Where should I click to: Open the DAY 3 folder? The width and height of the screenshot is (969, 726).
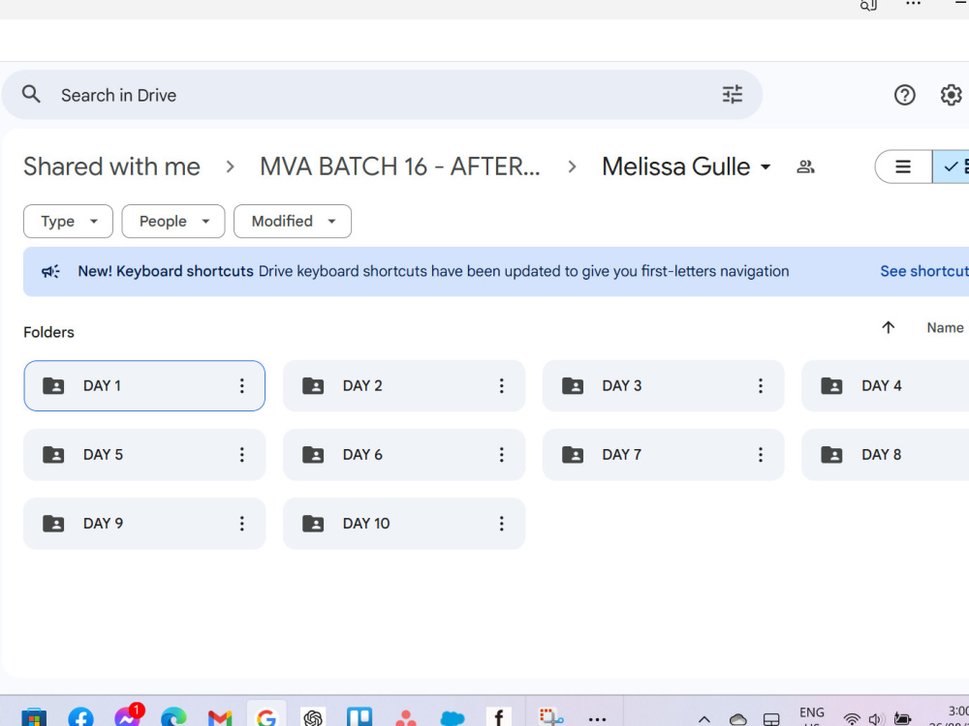[x=663, y=386]
